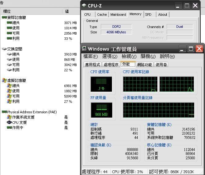Minimize the Windows 工作管理員 window
The height and width of the screenshot is (175, 205).
point(182,49)
